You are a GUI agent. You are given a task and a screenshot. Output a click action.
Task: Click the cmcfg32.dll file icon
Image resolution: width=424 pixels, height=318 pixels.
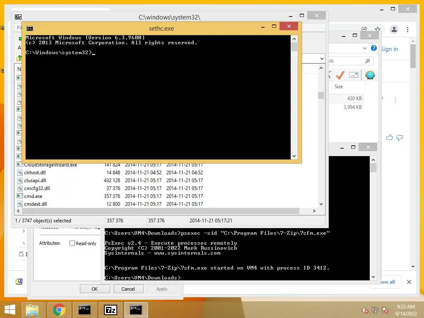(19, 188)
